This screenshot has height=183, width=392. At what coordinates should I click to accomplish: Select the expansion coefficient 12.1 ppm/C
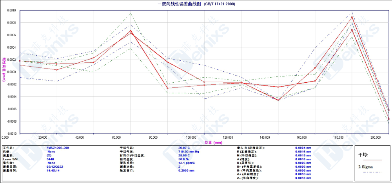click(187, 163)
